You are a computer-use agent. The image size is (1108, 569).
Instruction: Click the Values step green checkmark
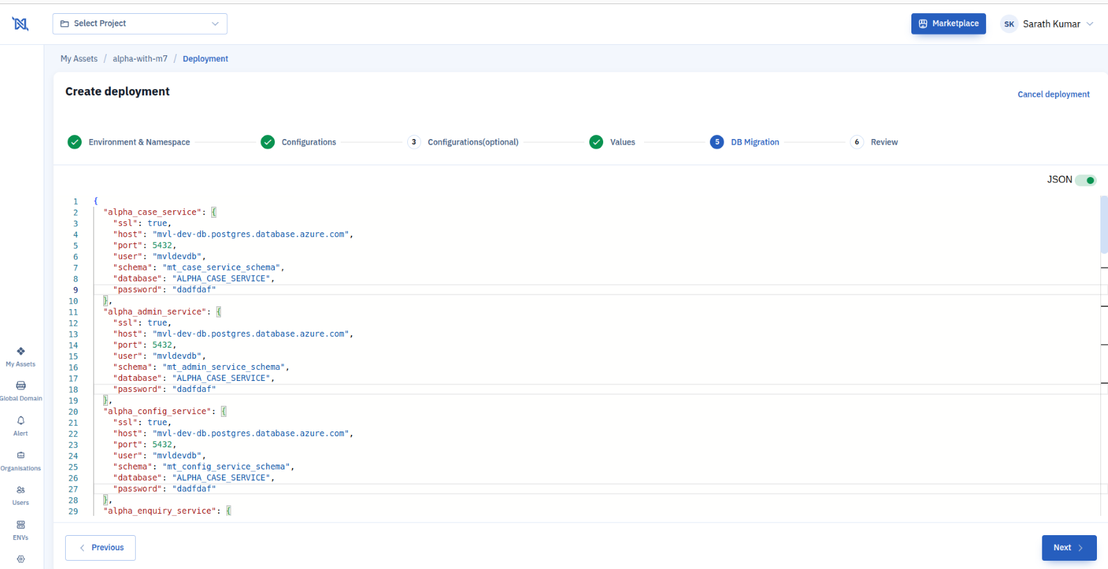[596, 142]
